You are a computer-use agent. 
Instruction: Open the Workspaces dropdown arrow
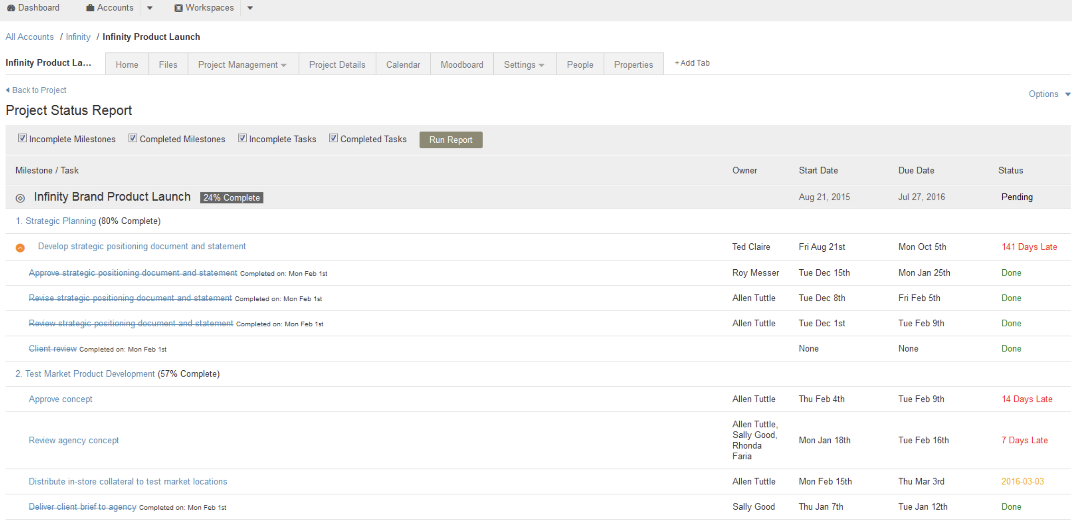tap(250, 8)
